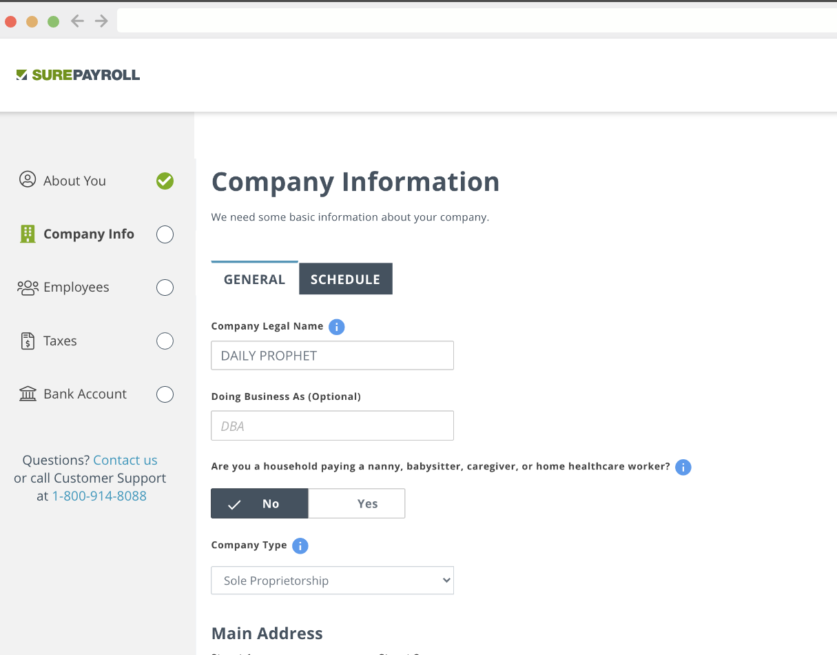Click the Employees group icon
The height and width of the screenshot is (655, 837).
click(28, 288)
